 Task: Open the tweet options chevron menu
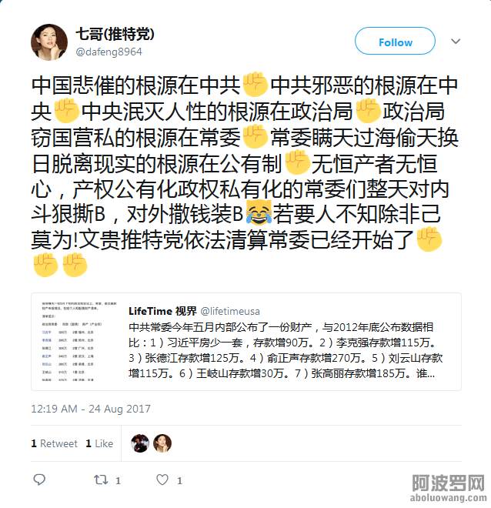click(x=456, y=41)
